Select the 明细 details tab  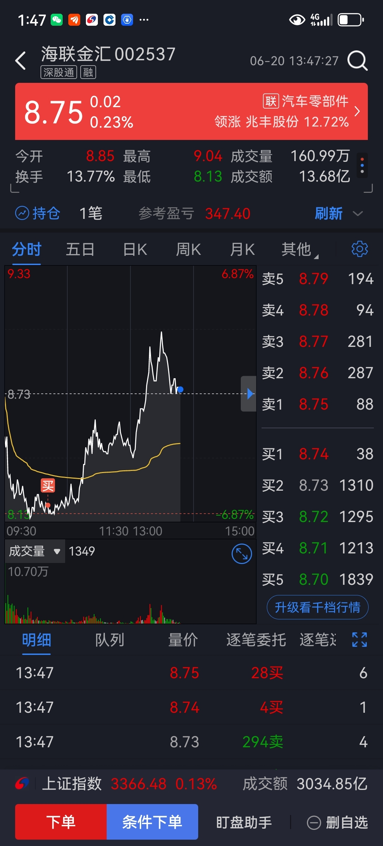point(37,640)
